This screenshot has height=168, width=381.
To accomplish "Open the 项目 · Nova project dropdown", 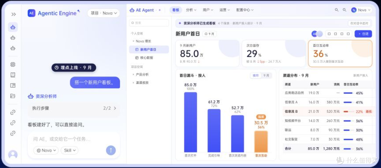I will pos(103,13).
